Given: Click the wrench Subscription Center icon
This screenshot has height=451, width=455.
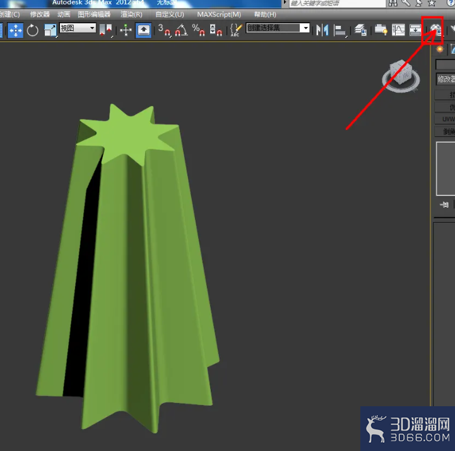Looking at the screenshot, I should pyautogui.click(x=406, y=3).
